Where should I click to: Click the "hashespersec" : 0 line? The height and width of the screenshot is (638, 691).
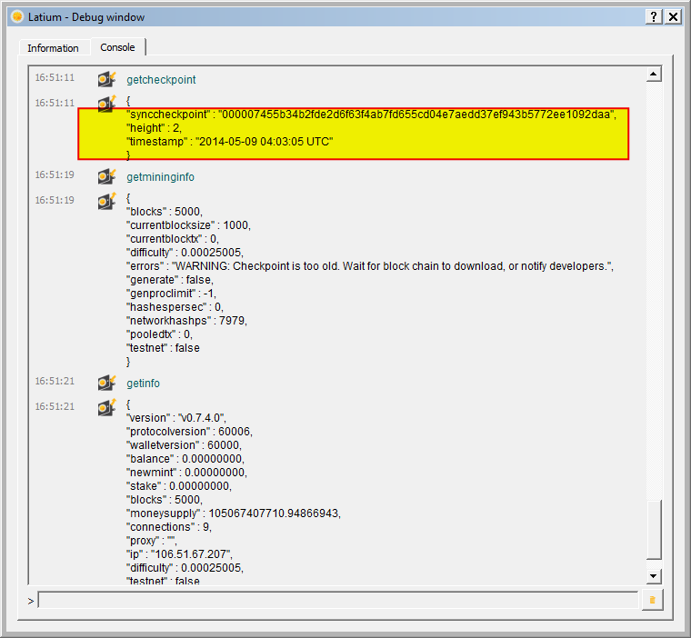[x=175, y=307]
